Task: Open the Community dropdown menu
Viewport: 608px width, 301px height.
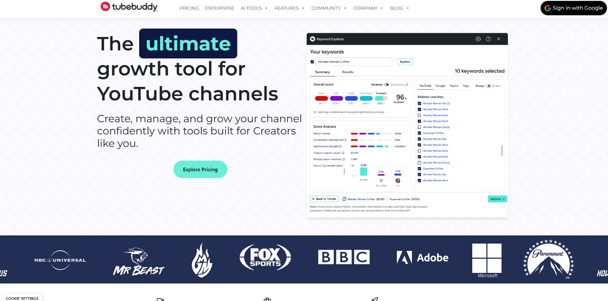Action: coord(329,8)
